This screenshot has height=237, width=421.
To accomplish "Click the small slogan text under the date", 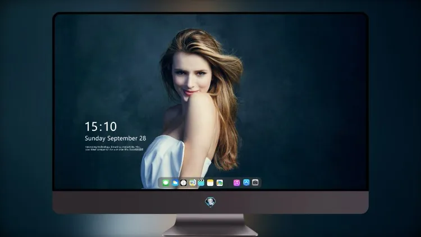I will (115, 148).
